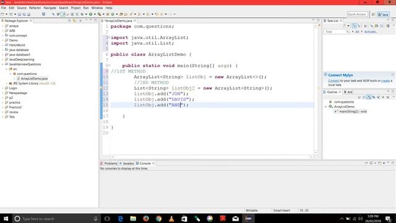Click the Open Perspective icon

pos(373,14)
